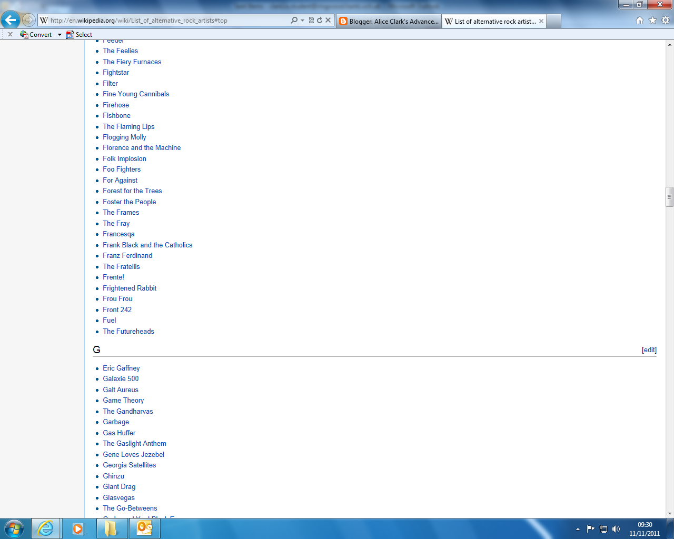Open the folder icon in taskbar
Image resolution: width=674 pixels, height=539 pixels.
tap(112, 528)
